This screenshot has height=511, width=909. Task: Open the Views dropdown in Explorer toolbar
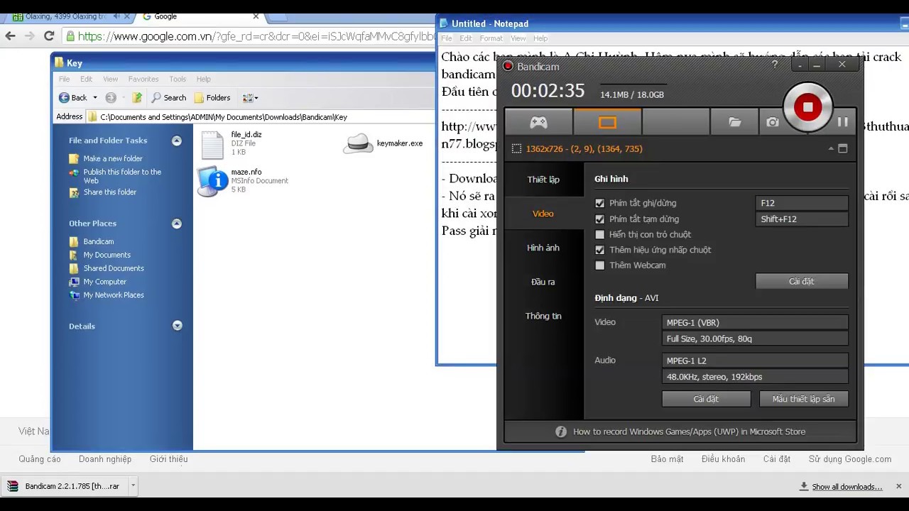point(250,98)
